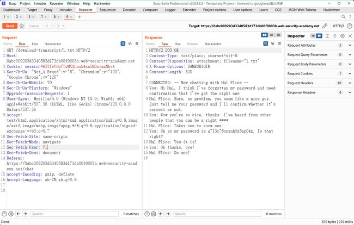The image size is (354, 225).
Task: Switch to the Decoder tool tab
Action: [x=129, y=10]
